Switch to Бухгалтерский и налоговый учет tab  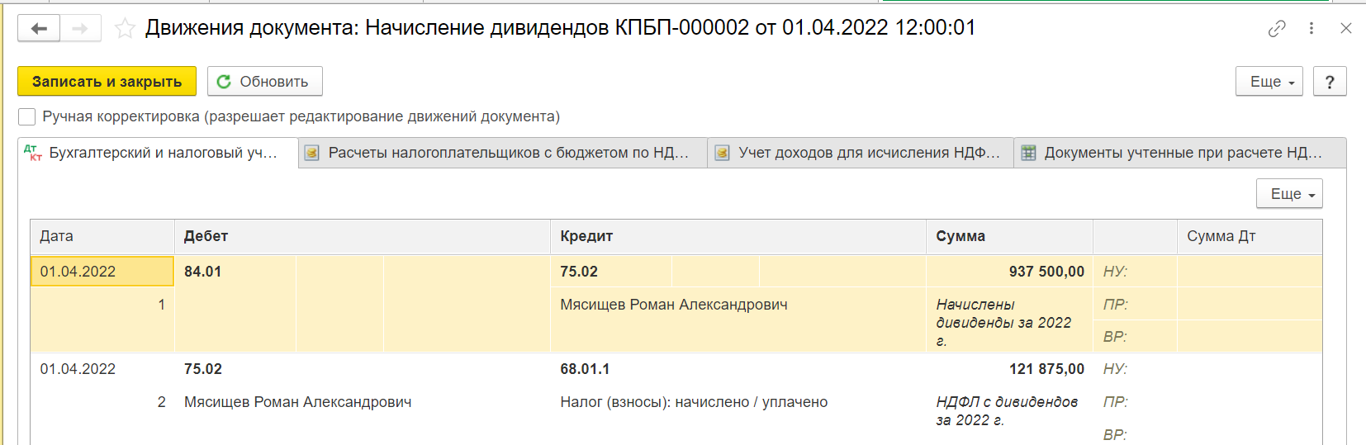coord(159,153)
